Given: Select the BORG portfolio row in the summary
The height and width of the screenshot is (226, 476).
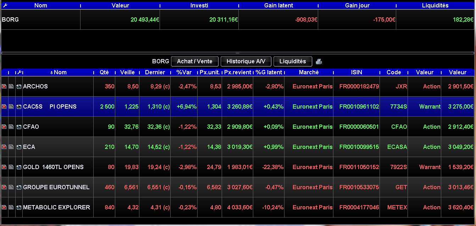Looking at the screenshot, I should click(238, 19).
